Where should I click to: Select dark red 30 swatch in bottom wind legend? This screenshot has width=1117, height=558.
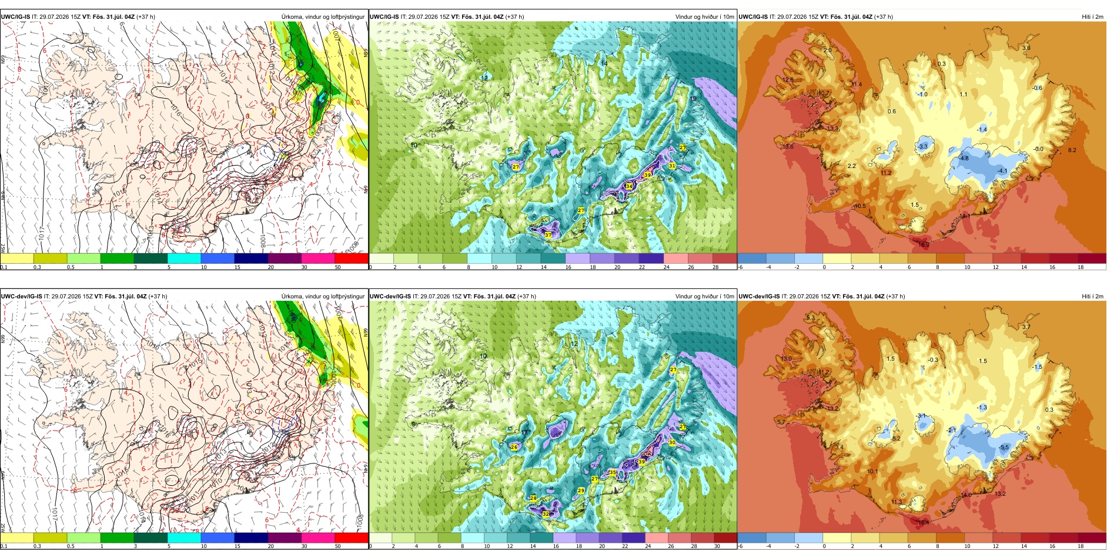tap(725, 537)
